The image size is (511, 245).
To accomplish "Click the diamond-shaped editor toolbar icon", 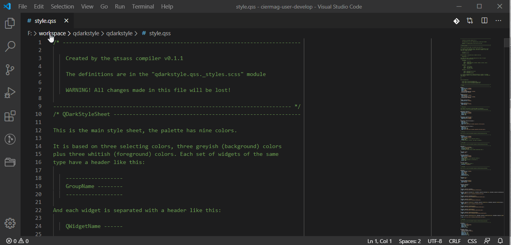I will coord(456,20).
